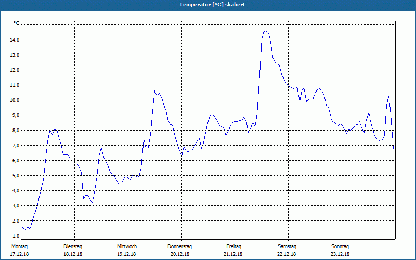Click the 10,0 y-axis label
Image resolution: width=416 pixels, height=260 pixels.
pos(15,100)
